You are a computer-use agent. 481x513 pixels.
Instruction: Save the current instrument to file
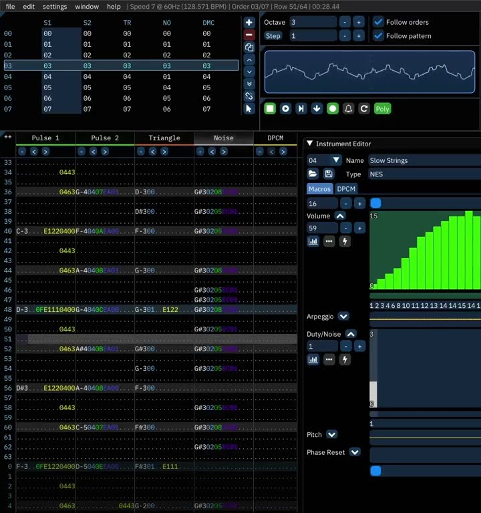[x=329, y=174]
